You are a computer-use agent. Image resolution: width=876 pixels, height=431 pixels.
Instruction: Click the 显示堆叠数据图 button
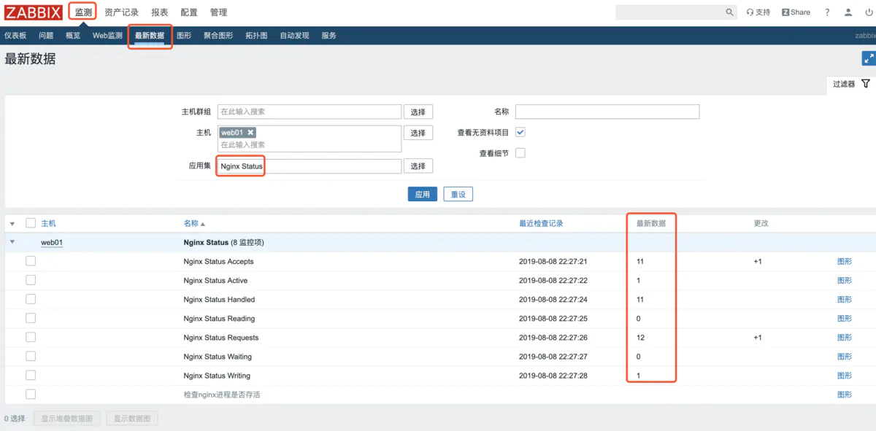67,419
